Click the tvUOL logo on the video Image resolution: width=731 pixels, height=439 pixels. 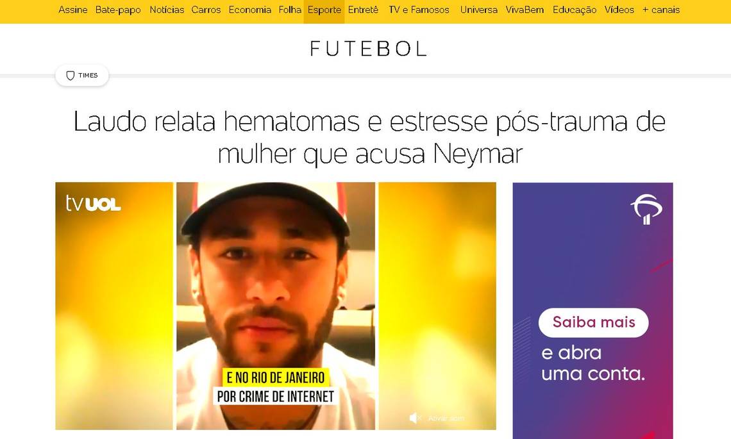click(93, 204)
